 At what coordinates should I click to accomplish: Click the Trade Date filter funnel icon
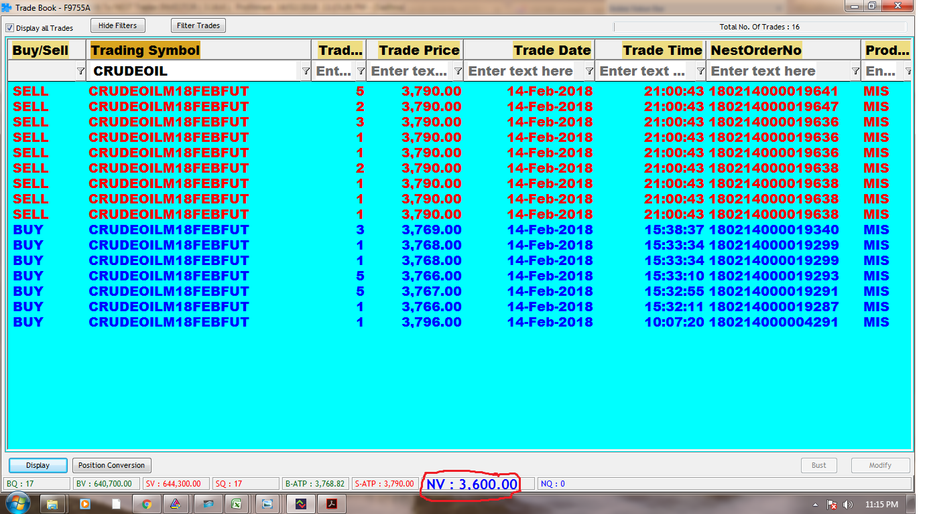click(x=589, y=71)
